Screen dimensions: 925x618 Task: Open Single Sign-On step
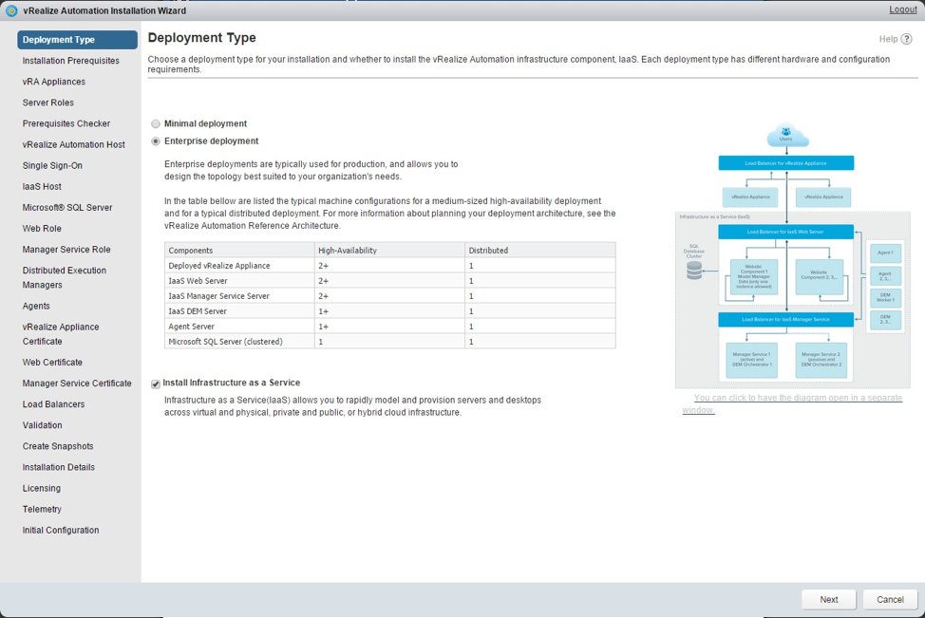tap(52, 166)
